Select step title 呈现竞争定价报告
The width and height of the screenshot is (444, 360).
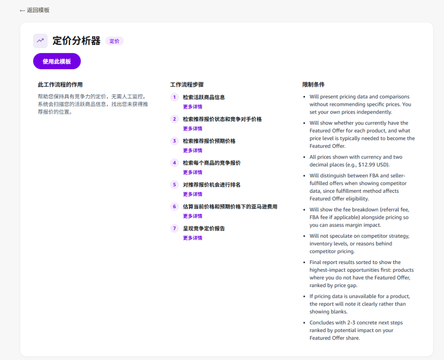point(204,228)
